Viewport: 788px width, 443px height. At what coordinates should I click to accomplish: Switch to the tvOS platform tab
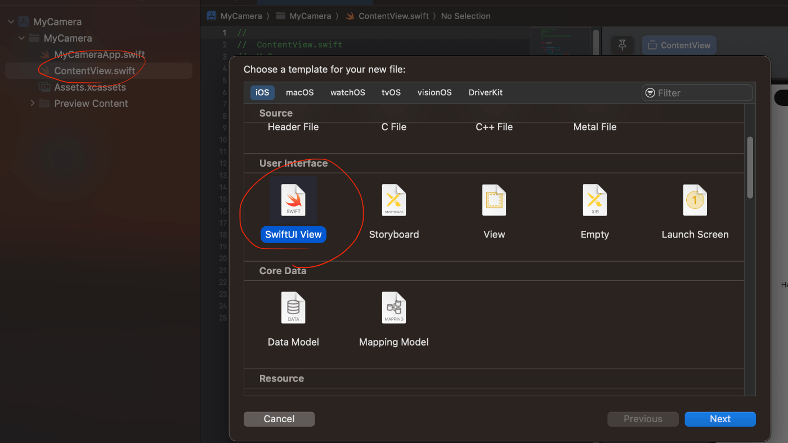[x=391, y=92]
